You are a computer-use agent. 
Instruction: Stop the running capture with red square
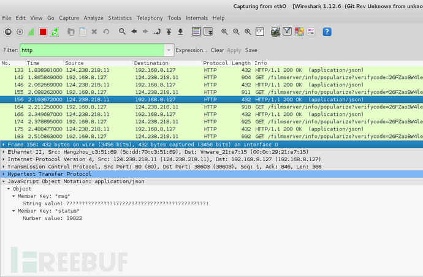(43, 32)
